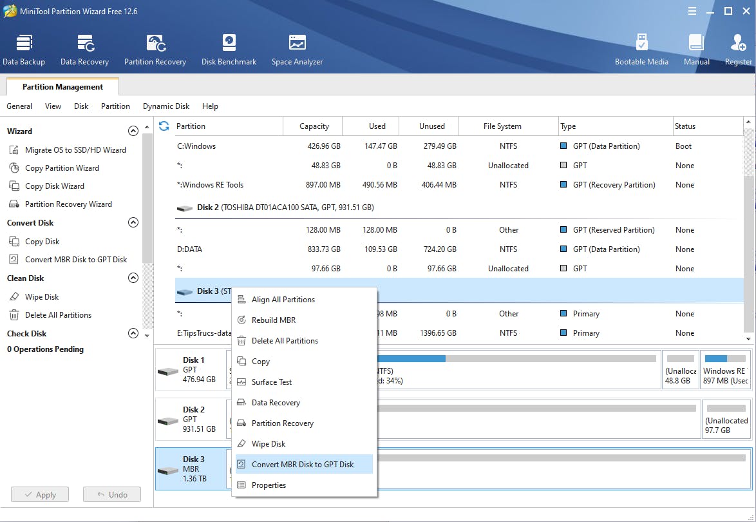Select the Disk 1 GPT thumbnail in disk map
756x522 pixels.
(x=191, y=370)
